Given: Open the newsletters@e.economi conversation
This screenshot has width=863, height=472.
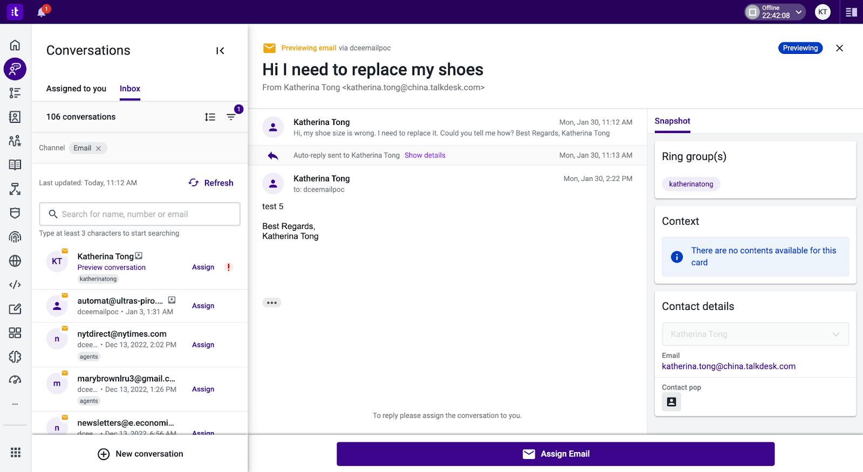Looking at the screenshot, I should click(x=125, y=424).
